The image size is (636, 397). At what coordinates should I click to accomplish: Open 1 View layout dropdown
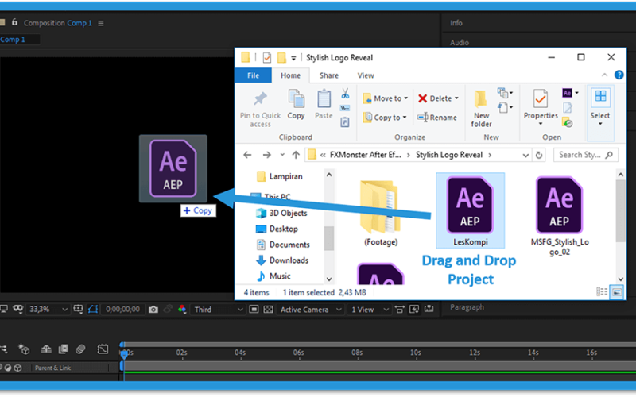click(369, 310)
